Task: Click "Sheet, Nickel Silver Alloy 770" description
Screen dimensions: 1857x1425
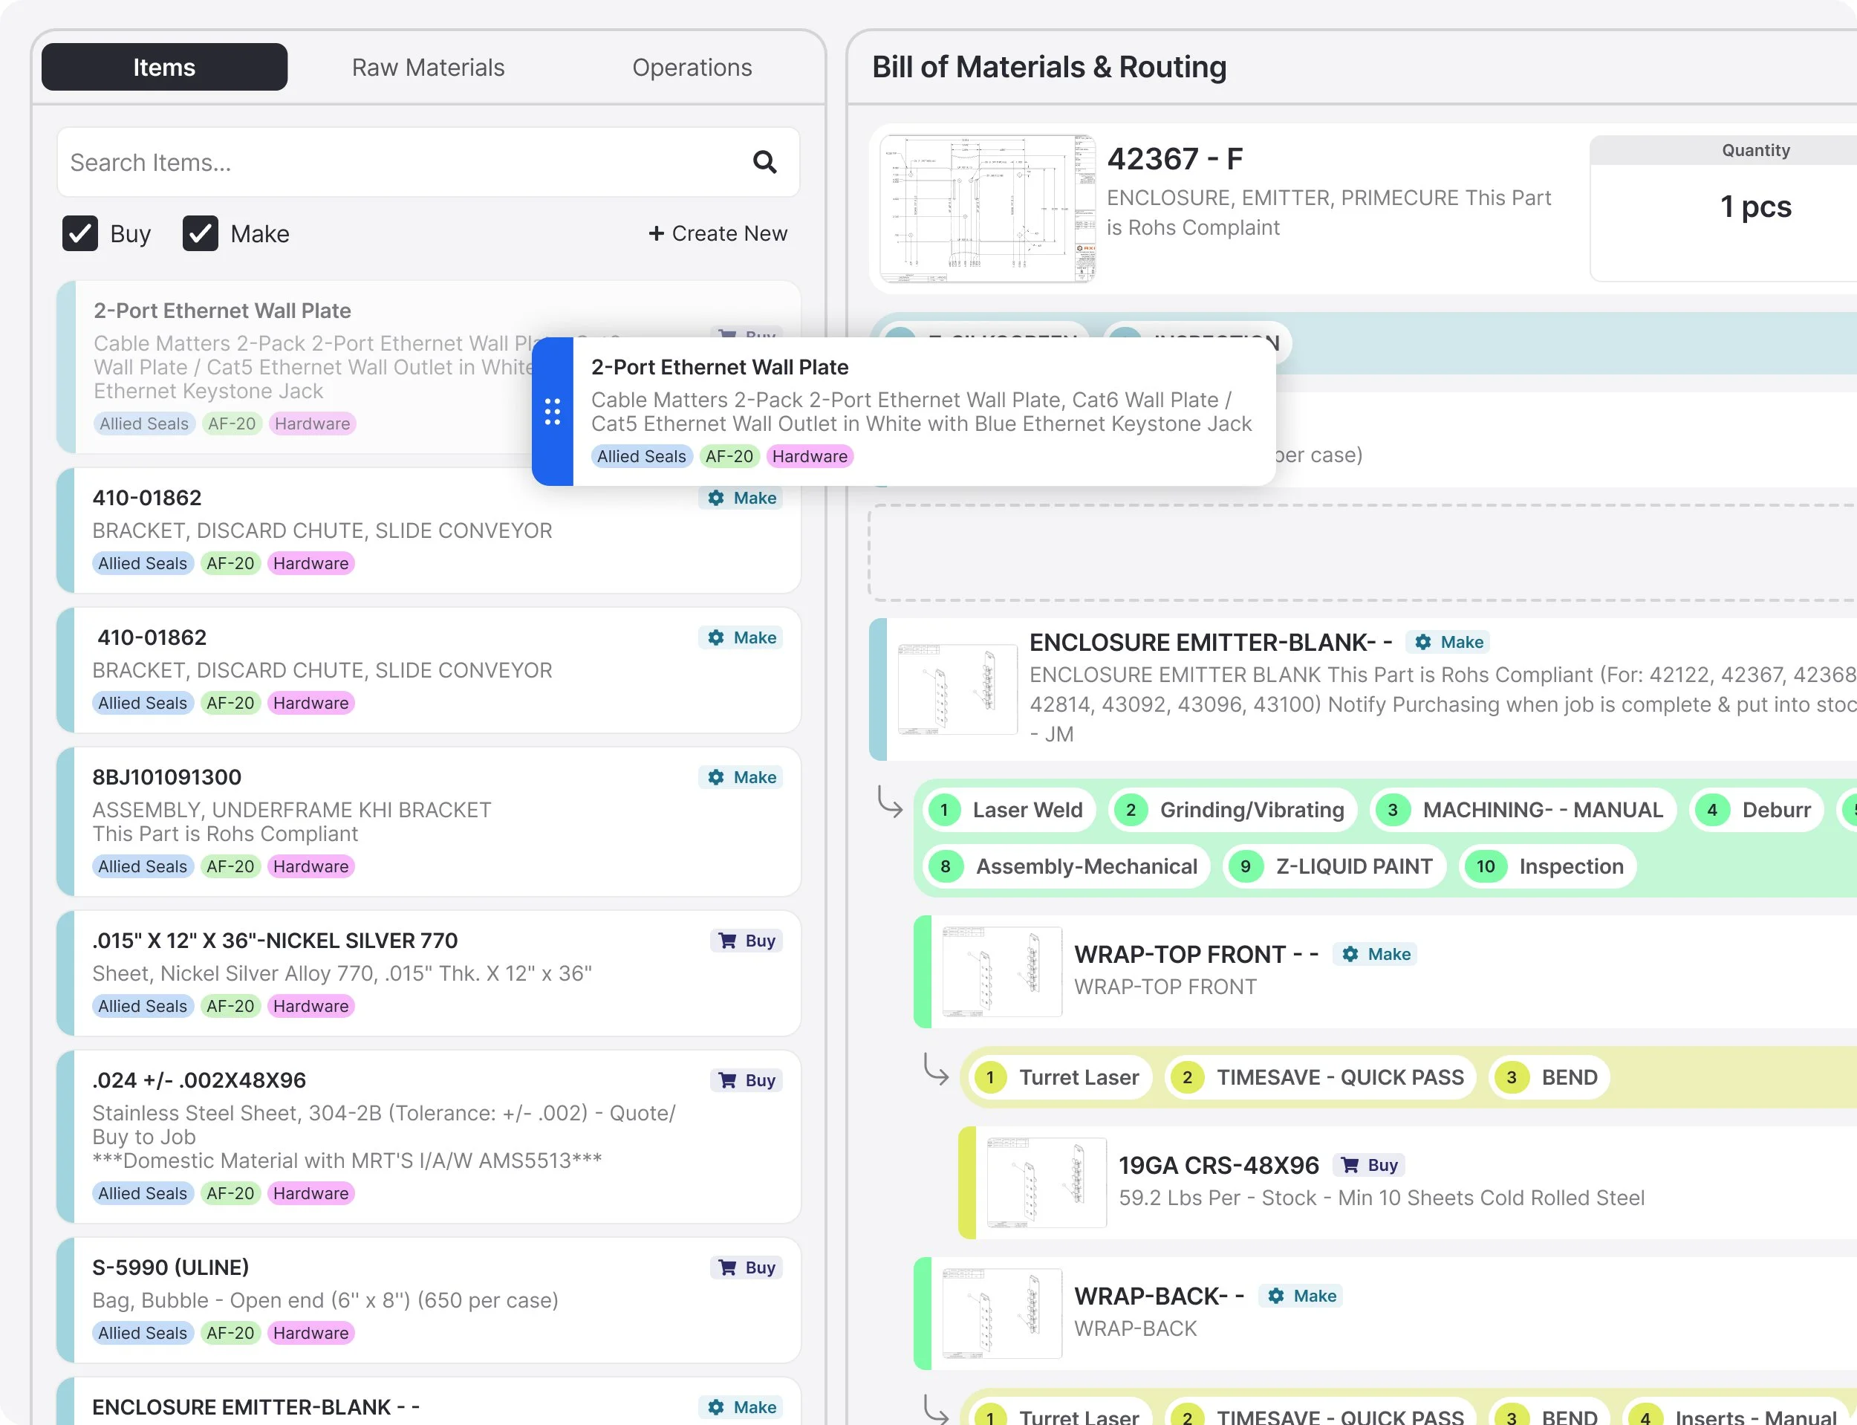Action: coord(342,974)
